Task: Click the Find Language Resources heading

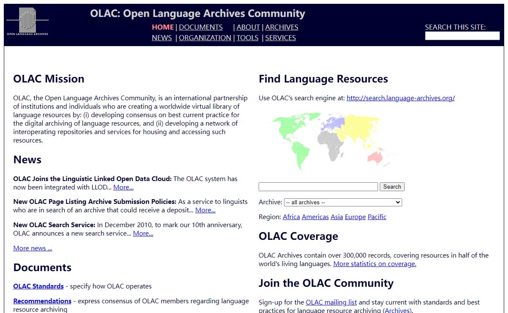Action: tap(323, 79)
